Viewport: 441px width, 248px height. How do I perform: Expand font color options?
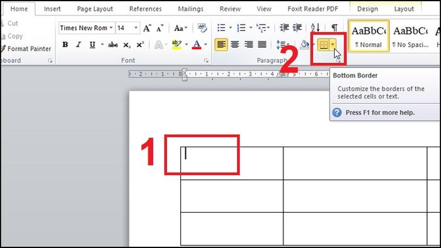(x=205, y=45)
